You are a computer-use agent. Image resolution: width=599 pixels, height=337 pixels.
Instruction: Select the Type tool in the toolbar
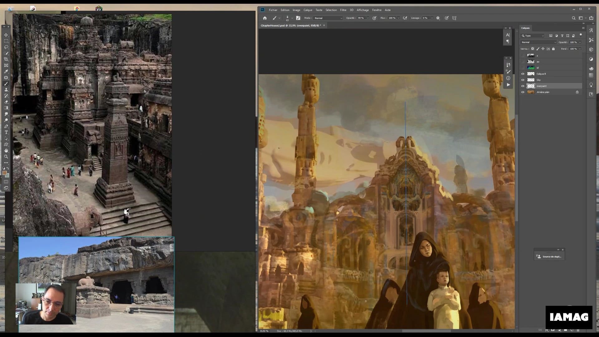point(6,132)
